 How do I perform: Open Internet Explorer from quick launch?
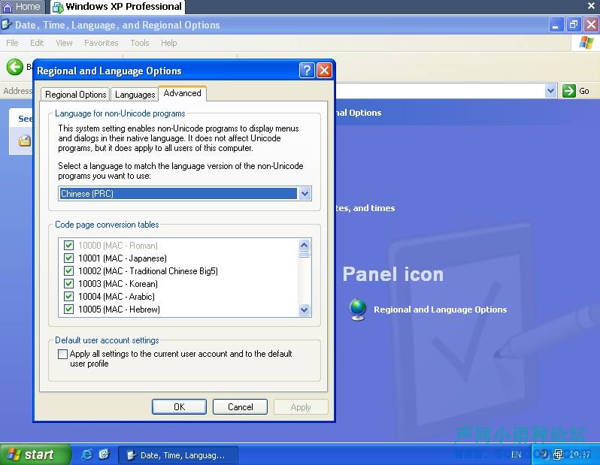87,454
